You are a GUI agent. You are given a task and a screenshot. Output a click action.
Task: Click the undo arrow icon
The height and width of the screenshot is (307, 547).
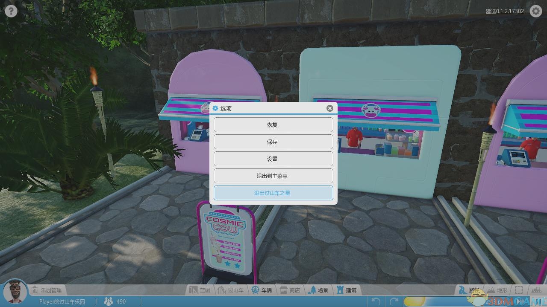tap(376, 301)
